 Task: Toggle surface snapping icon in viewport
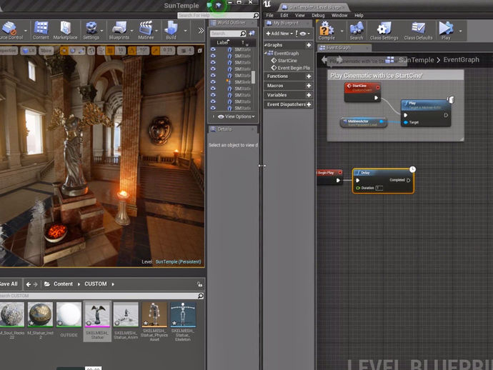pos(101,51)
